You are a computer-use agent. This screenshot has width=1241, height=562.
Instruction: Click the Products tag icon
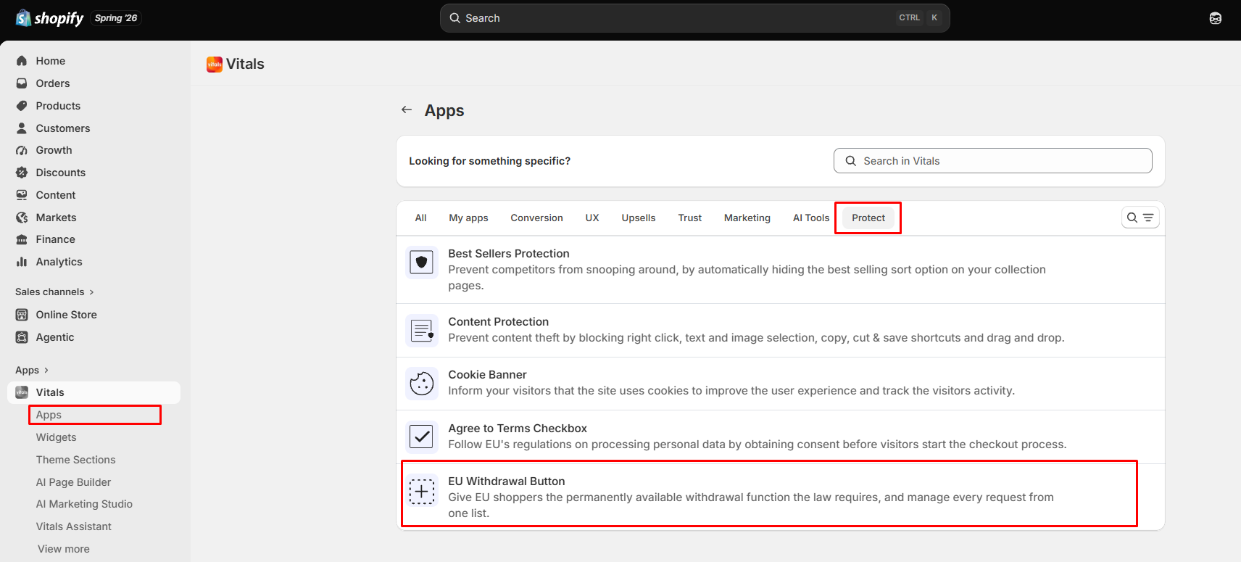pos(22,106)
